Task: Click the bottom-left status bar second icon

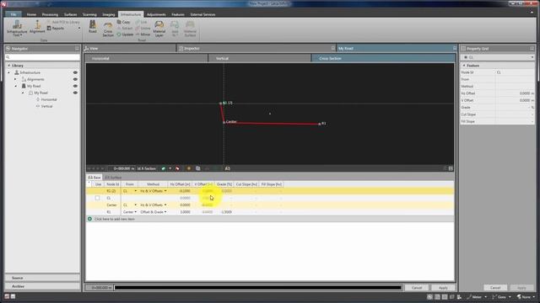Action: [13, 296]
